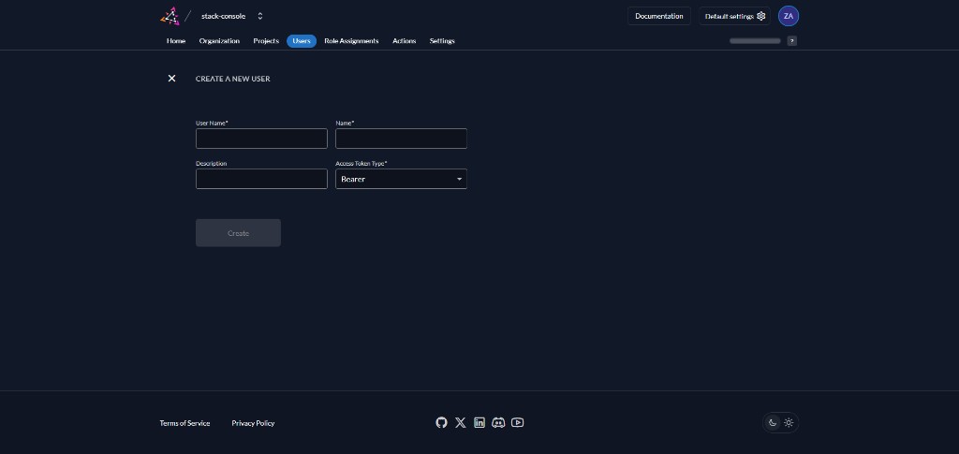Click the Create button
This screenshot has width=959, height=454.
[x=239, y=233]
